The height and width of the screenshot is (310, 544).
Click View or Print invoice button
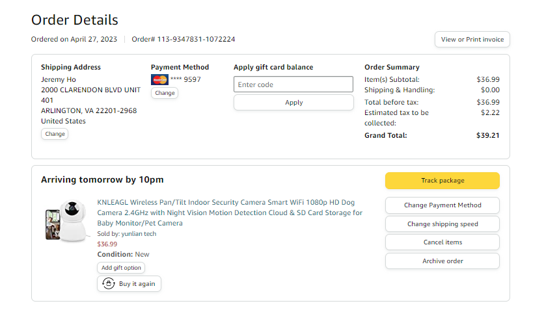pyautogui.click(x=472, y=40)
